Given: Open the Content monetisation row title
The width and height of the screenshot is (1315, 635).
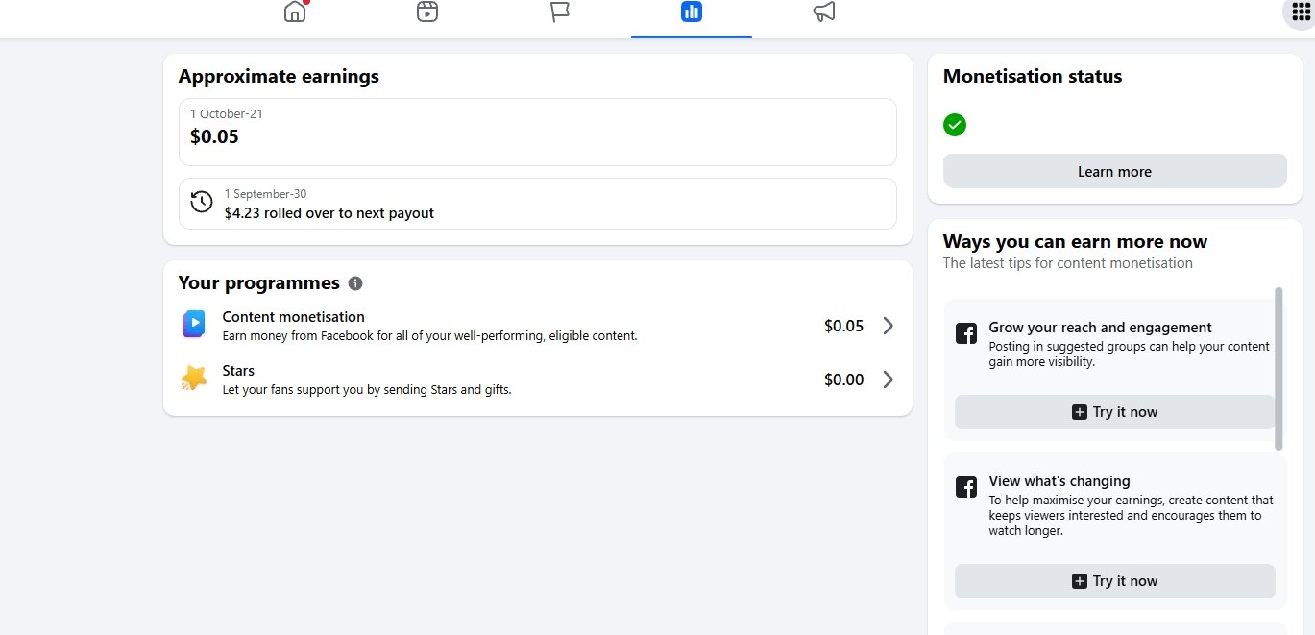Looking at the screenshot, I should [293, 317].
